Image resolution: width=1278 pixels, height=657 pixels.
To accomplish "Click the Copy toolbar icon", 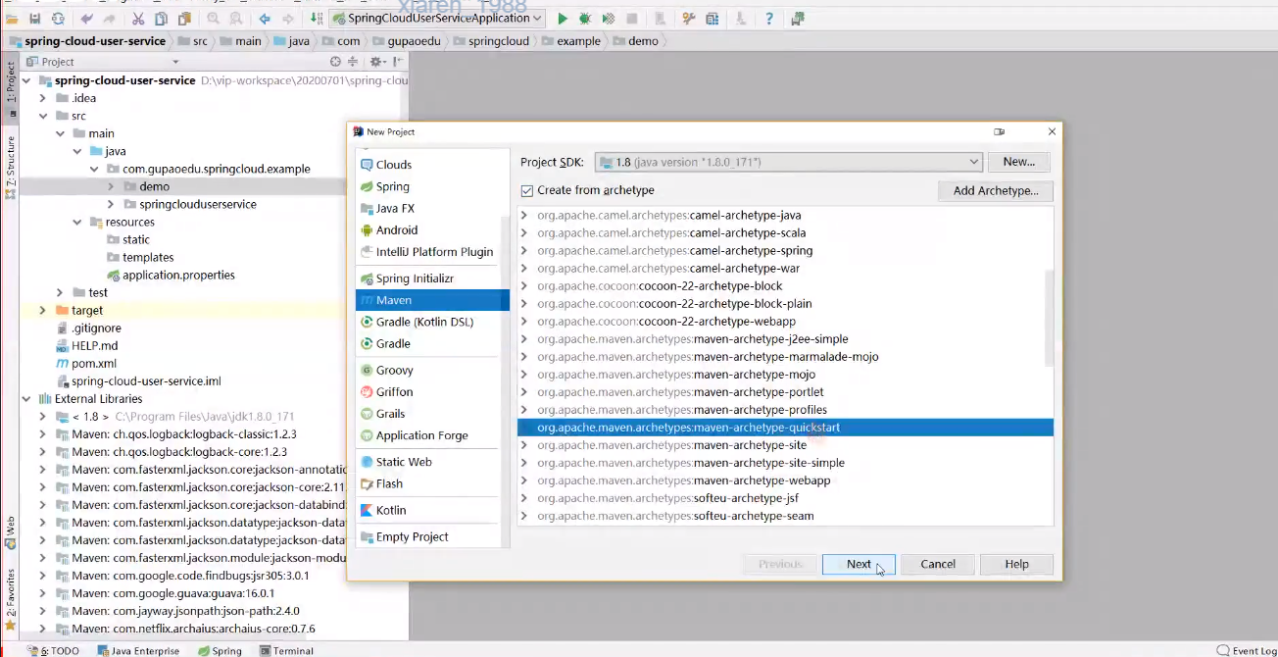I will pyautogui.click(x=160, y=19).
